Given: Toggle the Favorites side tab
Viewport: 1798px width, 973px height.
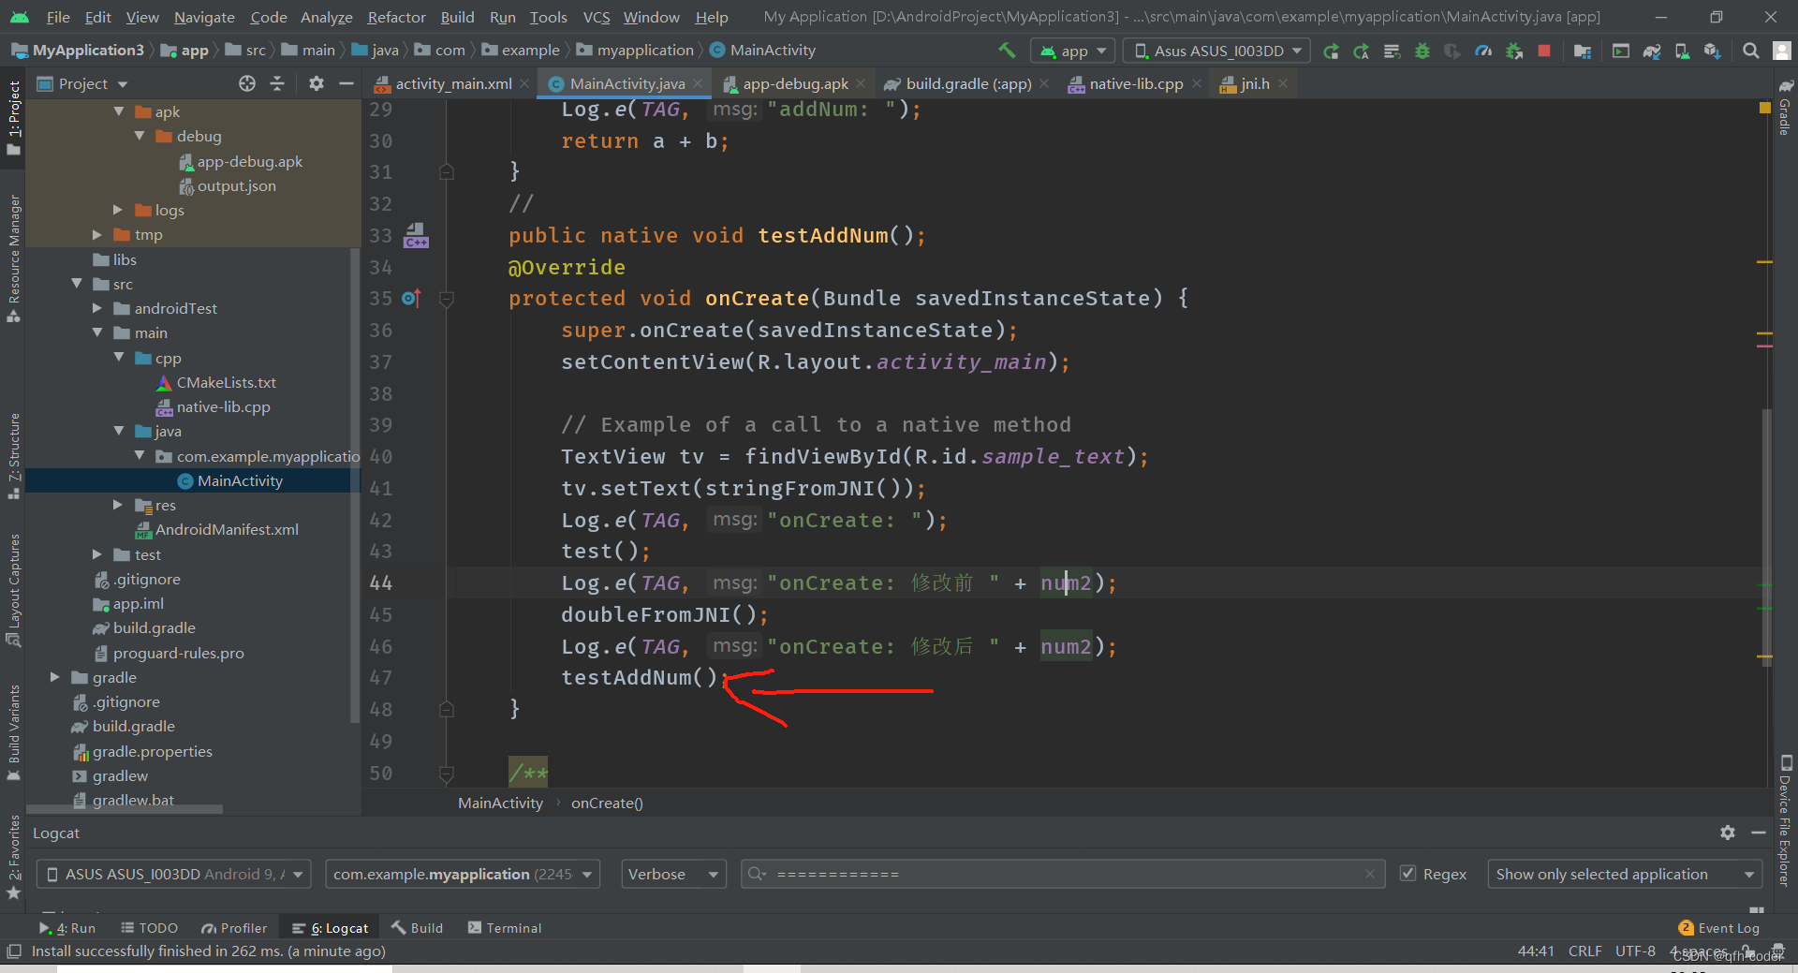Looking at the screenshot, I should tap(13, 857).
